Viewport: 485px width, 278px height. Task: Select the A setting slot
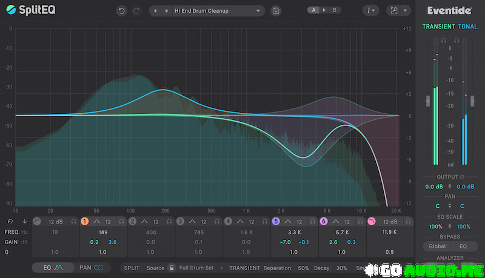(x=313, y=10)
